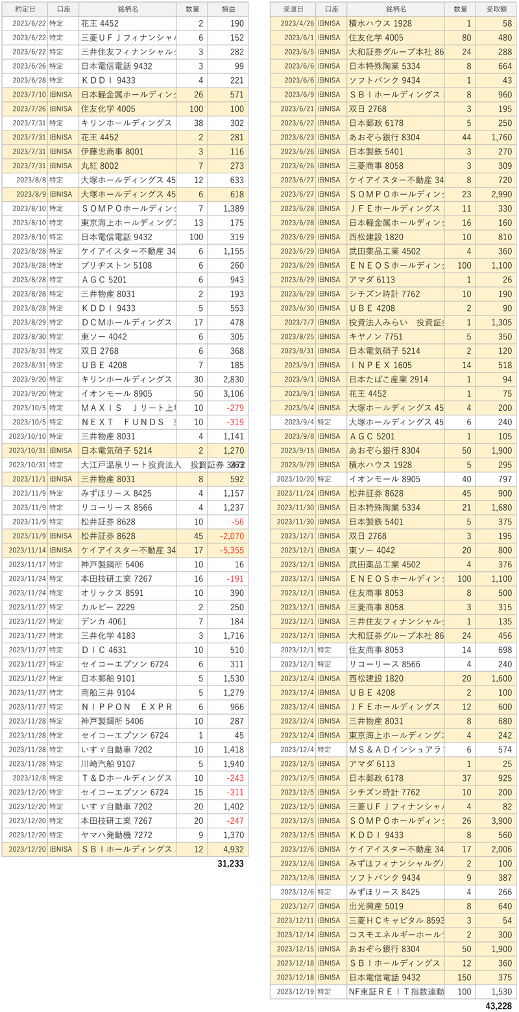This screenshot has height=1012, width=519.
Task: Select the red loss value -311
Action: pos(234,793)
